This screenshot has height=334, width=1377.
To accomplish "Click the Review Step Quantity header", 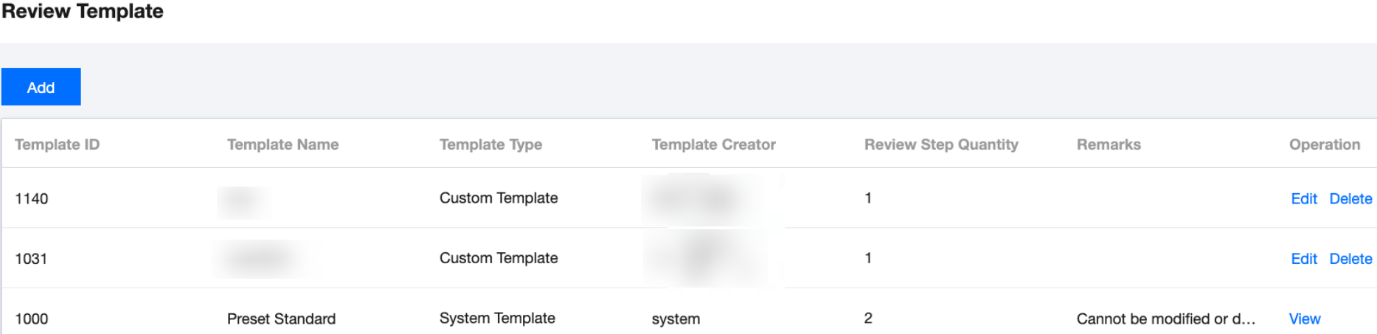I will (940, 145).
